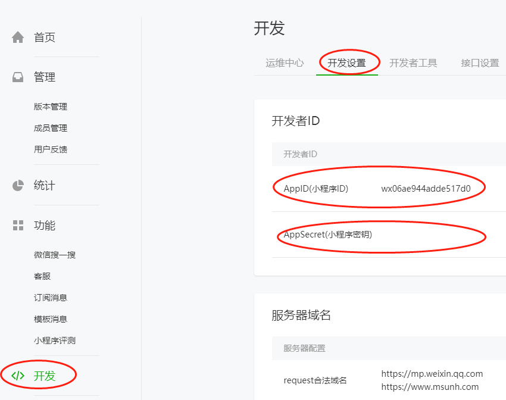This screenshot has height=400, width=506.
Task: Open 用户反馈 in the sidebar
Action: (51, 149)
